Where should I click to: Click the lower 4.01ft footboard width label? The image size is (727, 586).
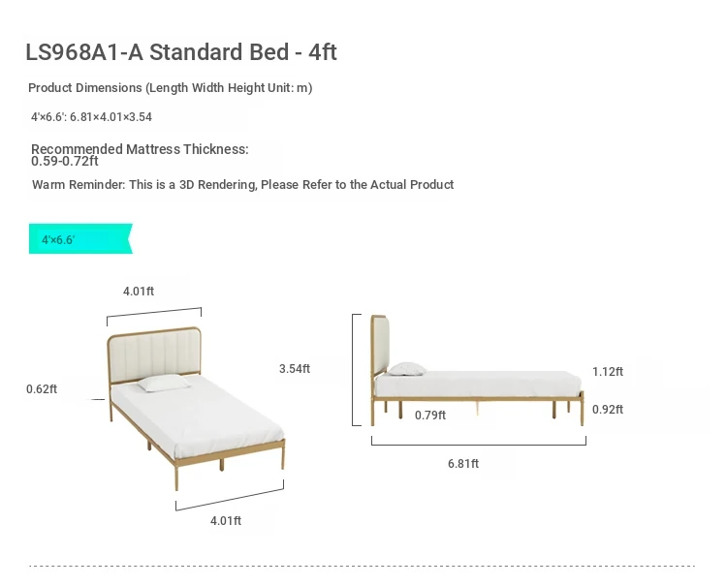pyautogui.click(x=226, y=521)
